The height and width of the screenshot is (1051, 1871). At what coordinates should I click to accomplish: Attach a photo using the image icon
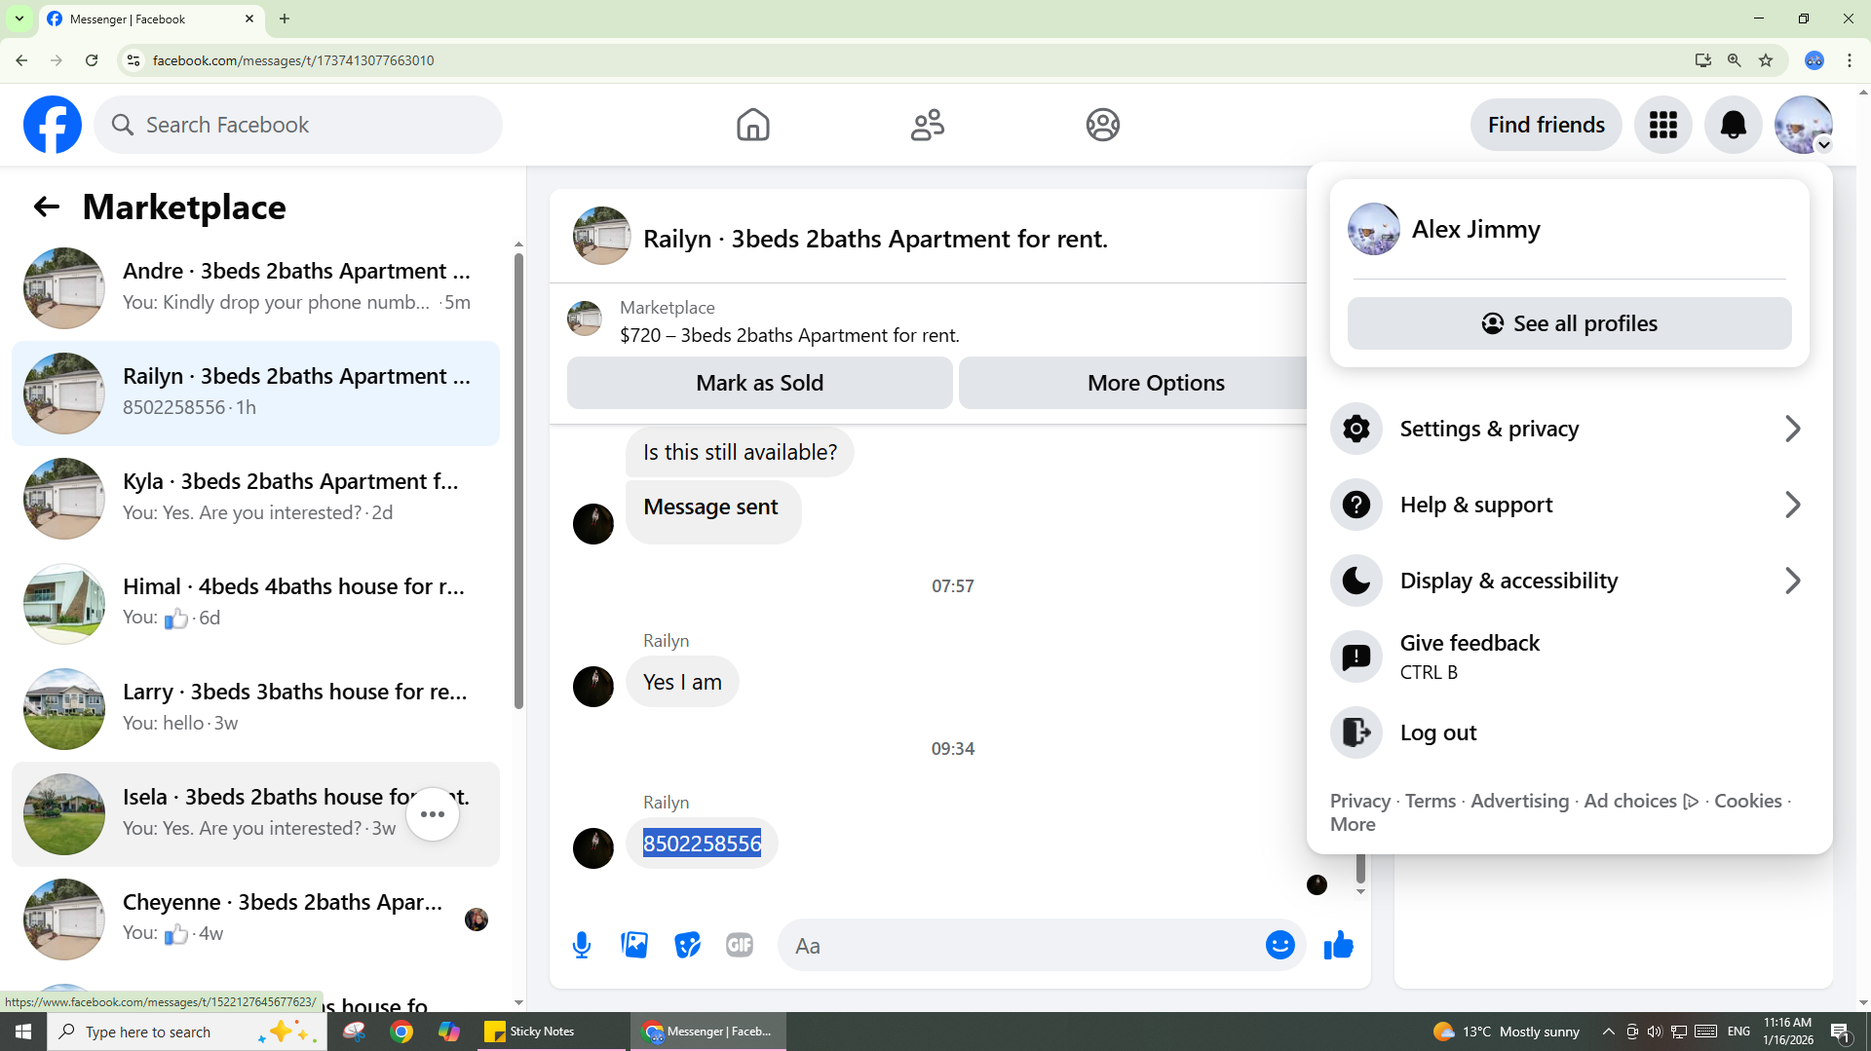[634, 945]
